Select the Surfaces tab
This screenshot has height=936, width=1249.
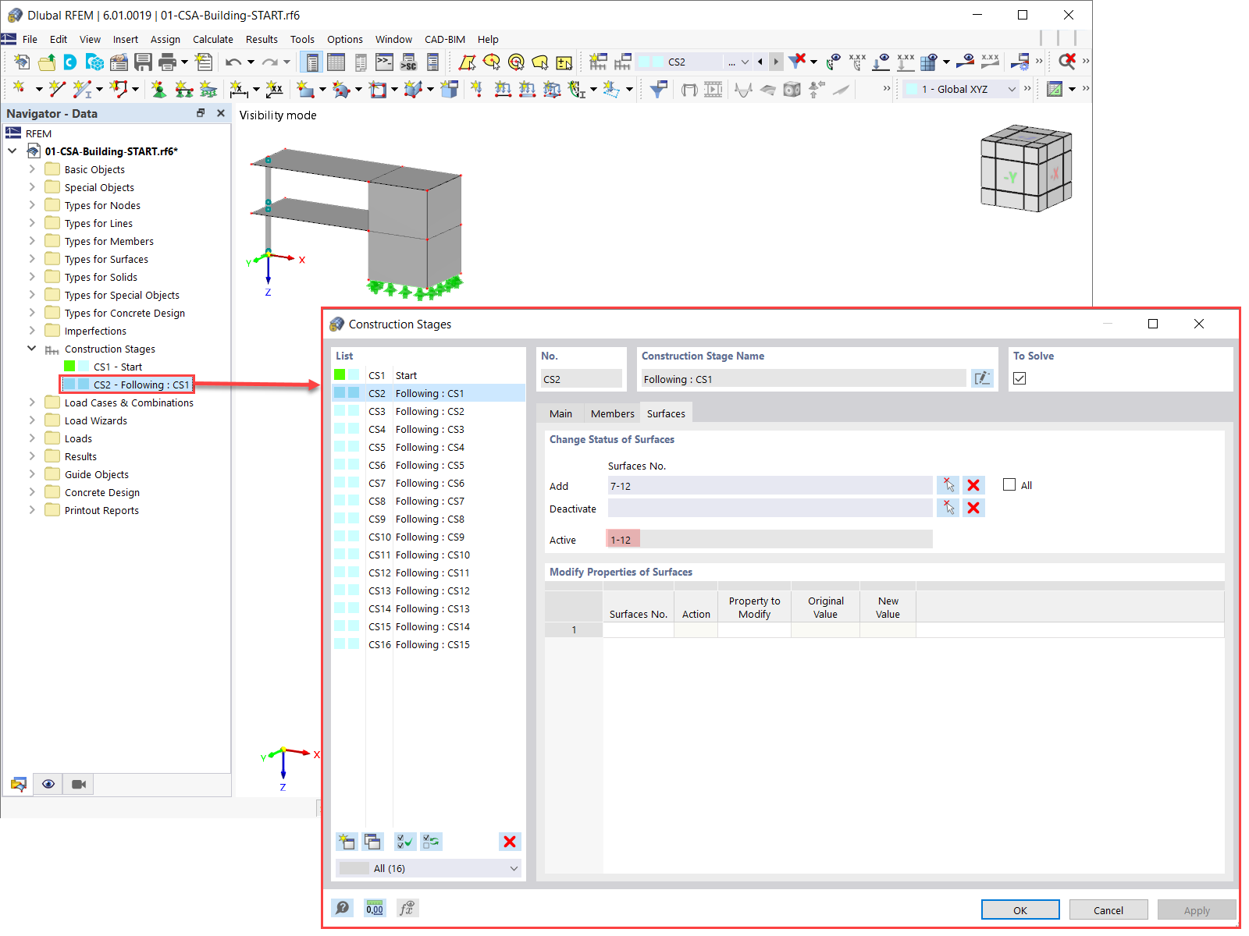666,413
